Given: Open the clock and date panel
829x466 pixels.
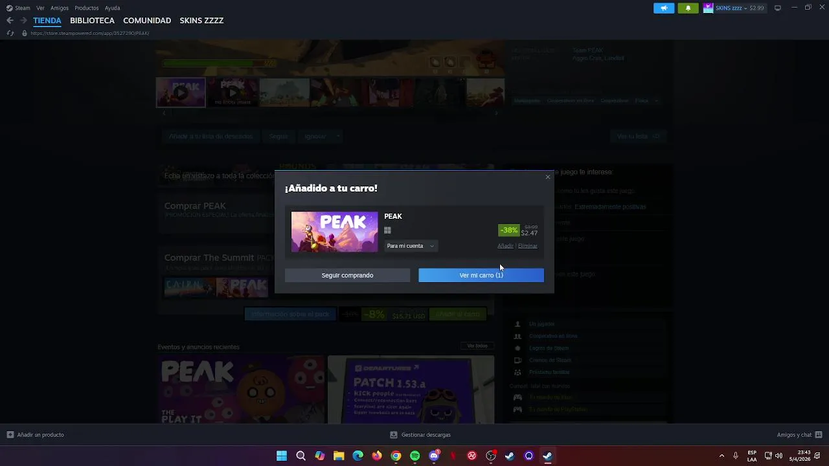Looking at the screenshot, I should pos(800,456).
